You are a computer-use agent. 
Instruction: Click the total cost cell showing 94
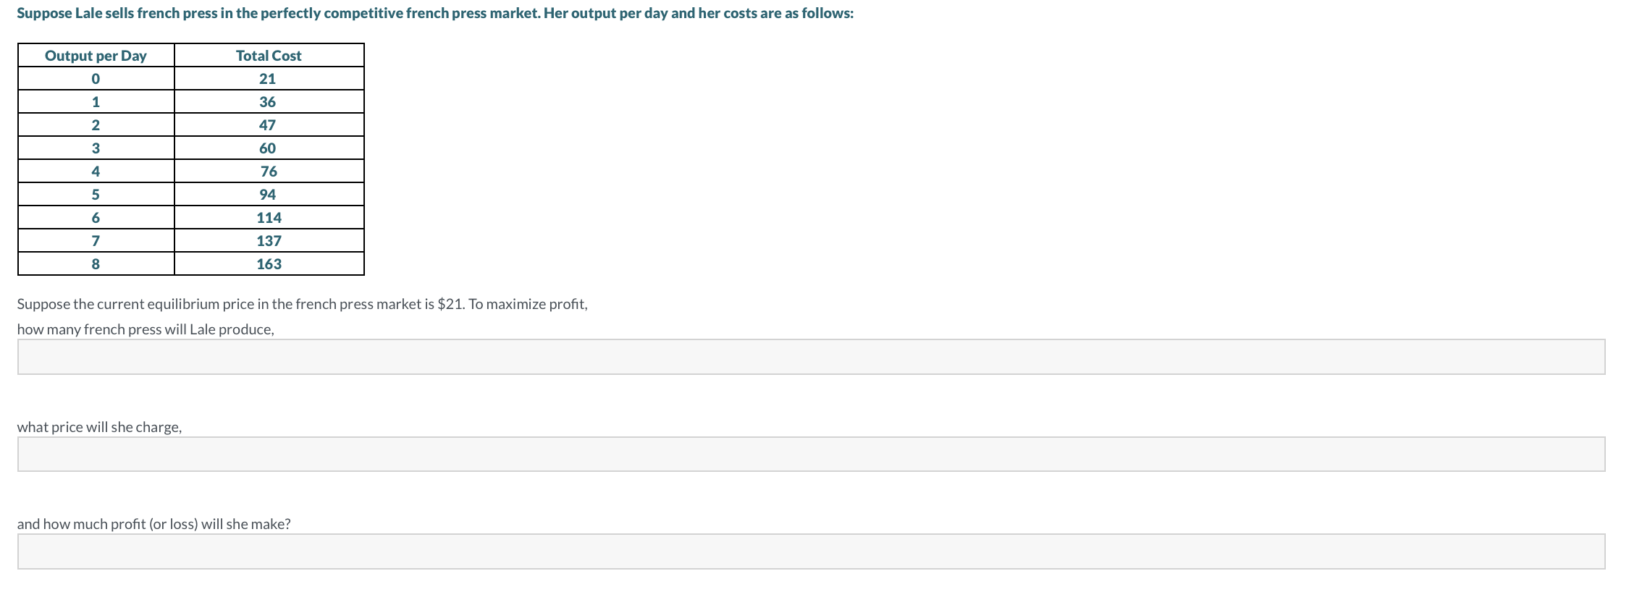[269, 195]
